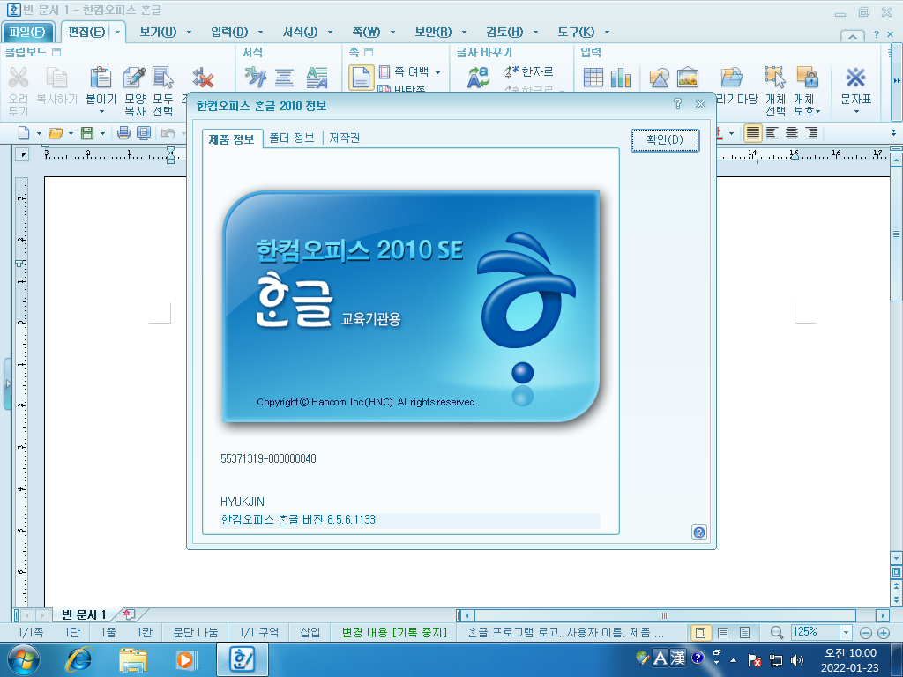This screenshot has width=903, height=677.
Task: Toggle justify alignment button
Action: [753, 133]
